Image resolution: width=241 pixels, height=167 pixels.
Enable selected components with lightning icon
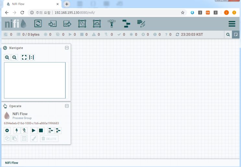pyautogui.click(x=17, y=130)
